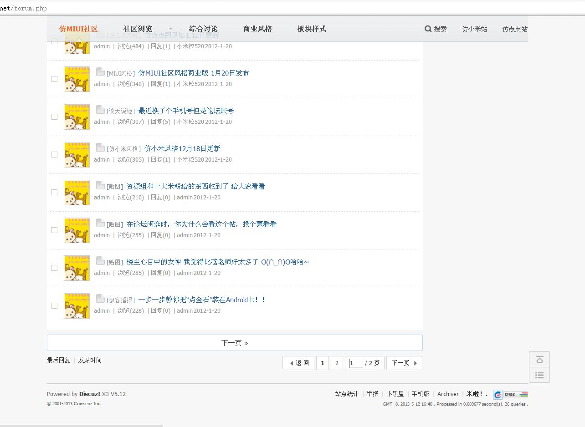Tick checkbox for 在论坛闲逛时 thread
The image size is (585, 427).
point(54,230)
